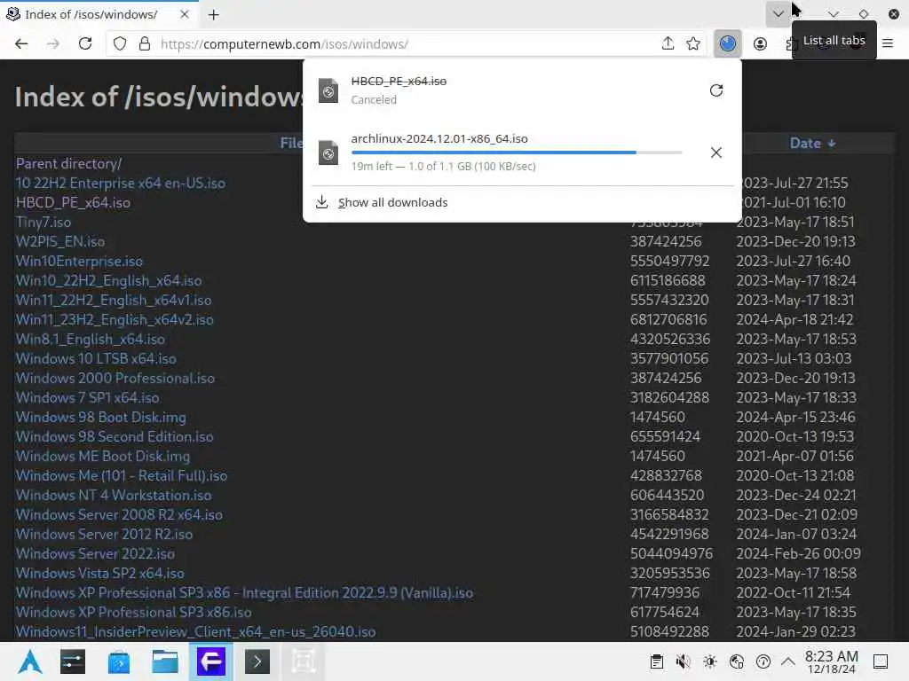Open the system settings taskbar icon
909x681 pixels.
73,661
